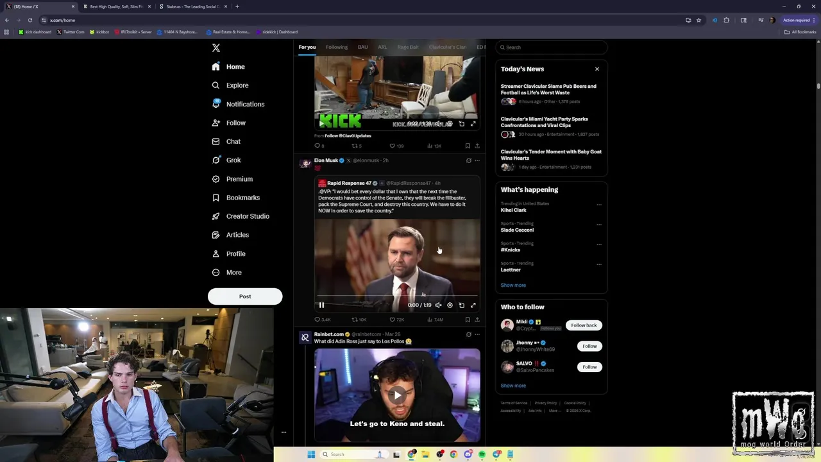Open more options on Rainbet.com post
The image size is (821, 462).
pyautogui.click(x=477, y=334)
